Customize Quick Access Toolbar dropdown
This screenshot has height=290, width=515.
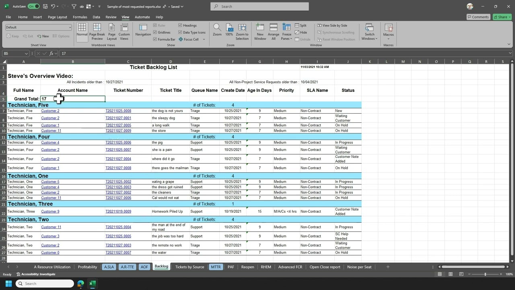(x=99, y=6)
